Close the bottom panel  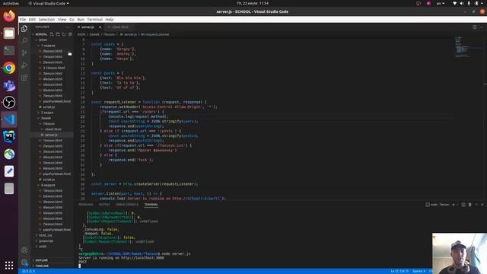(482, 205)
